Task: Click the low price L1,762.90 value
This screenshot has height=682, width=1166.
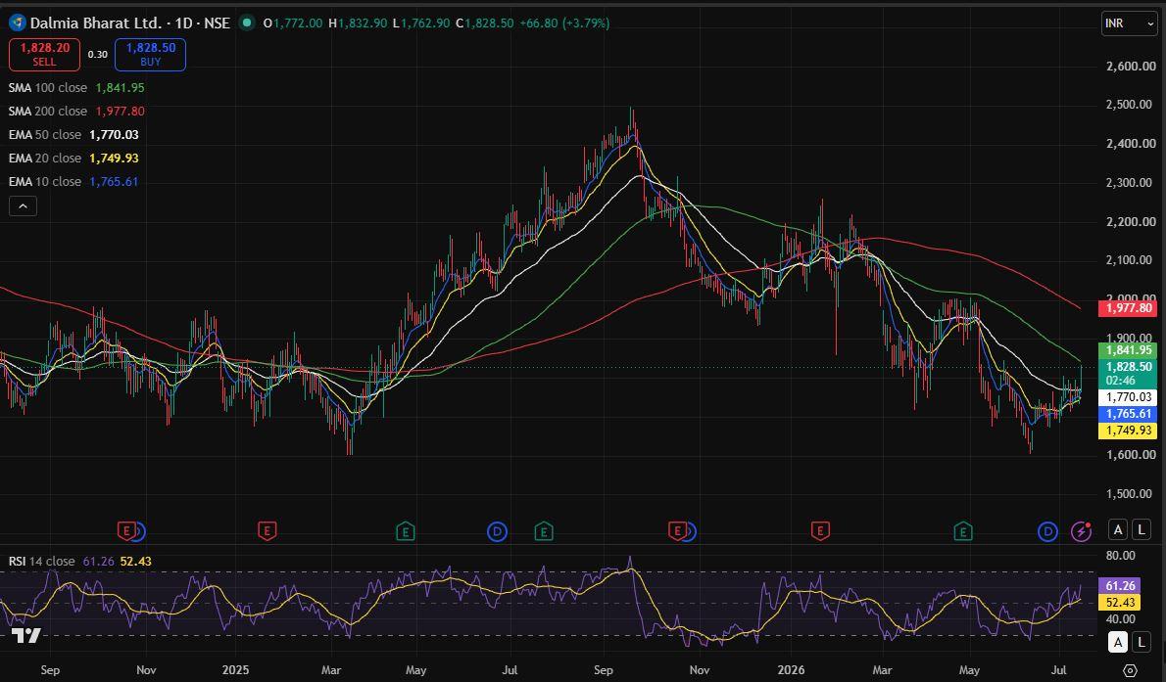Action: tap(421, 23)
